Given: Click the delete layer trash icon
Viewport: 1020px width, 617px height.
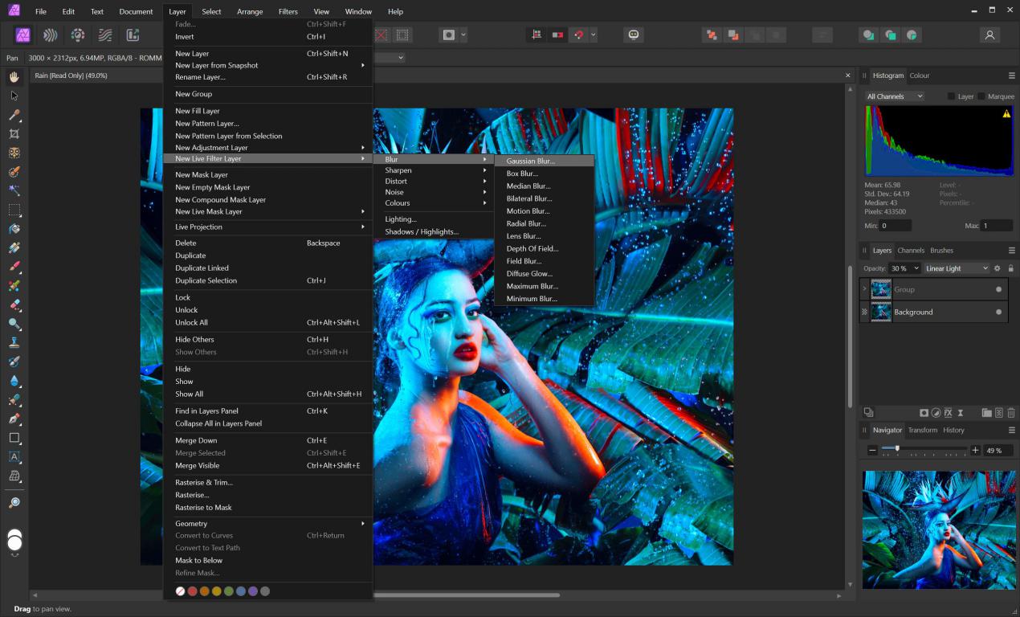Looking at the screenshot, I should [x=1011, y=413].
